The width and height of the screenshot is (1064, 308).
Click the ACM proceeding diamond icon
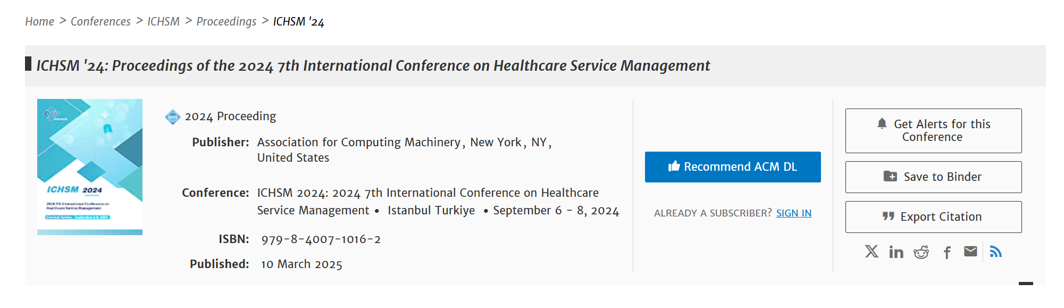coord(173,117)
